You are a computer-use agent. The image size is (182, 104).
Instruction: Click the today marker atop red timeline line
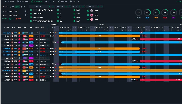(141, 32)
